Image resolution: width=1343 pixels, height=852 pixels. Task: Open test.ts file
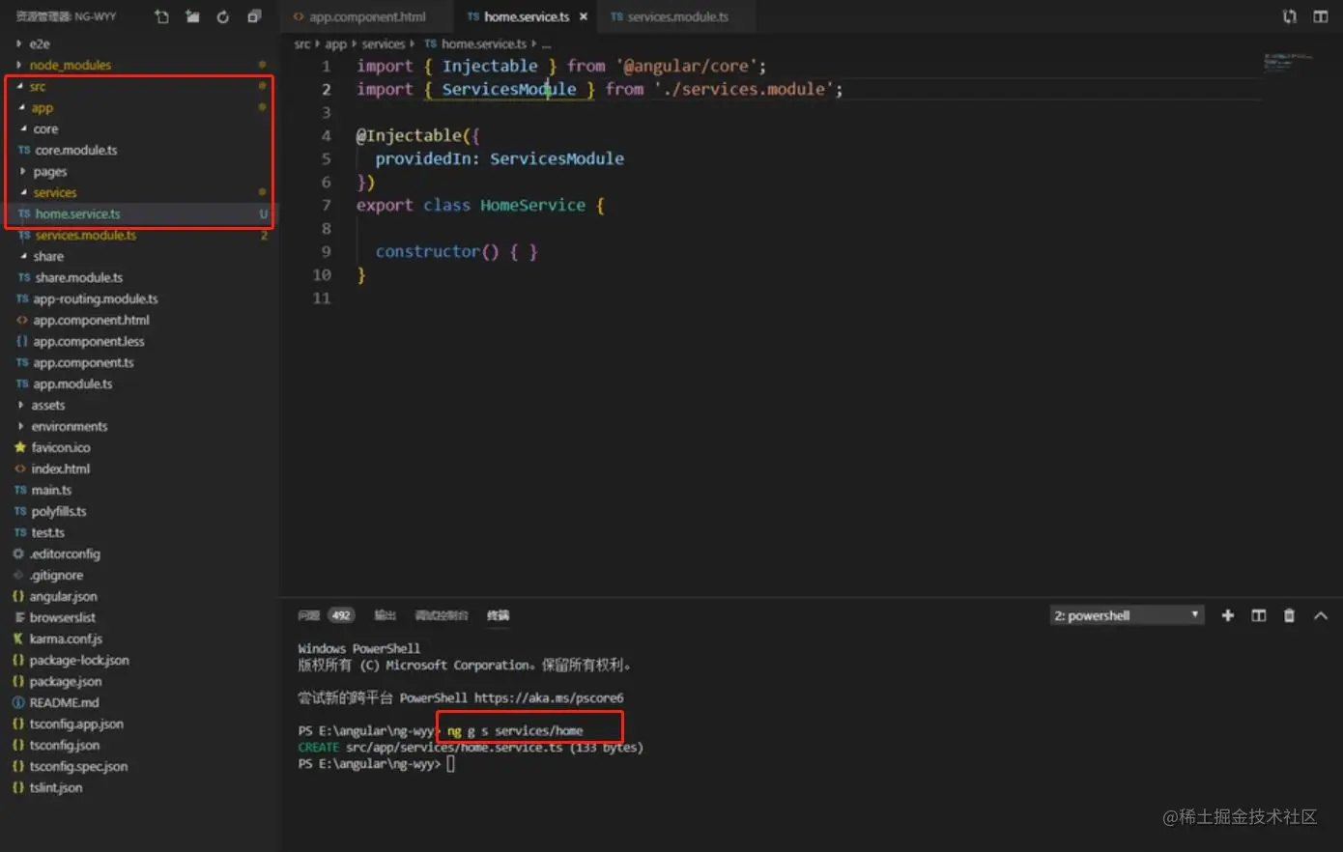tap(47, 532)
